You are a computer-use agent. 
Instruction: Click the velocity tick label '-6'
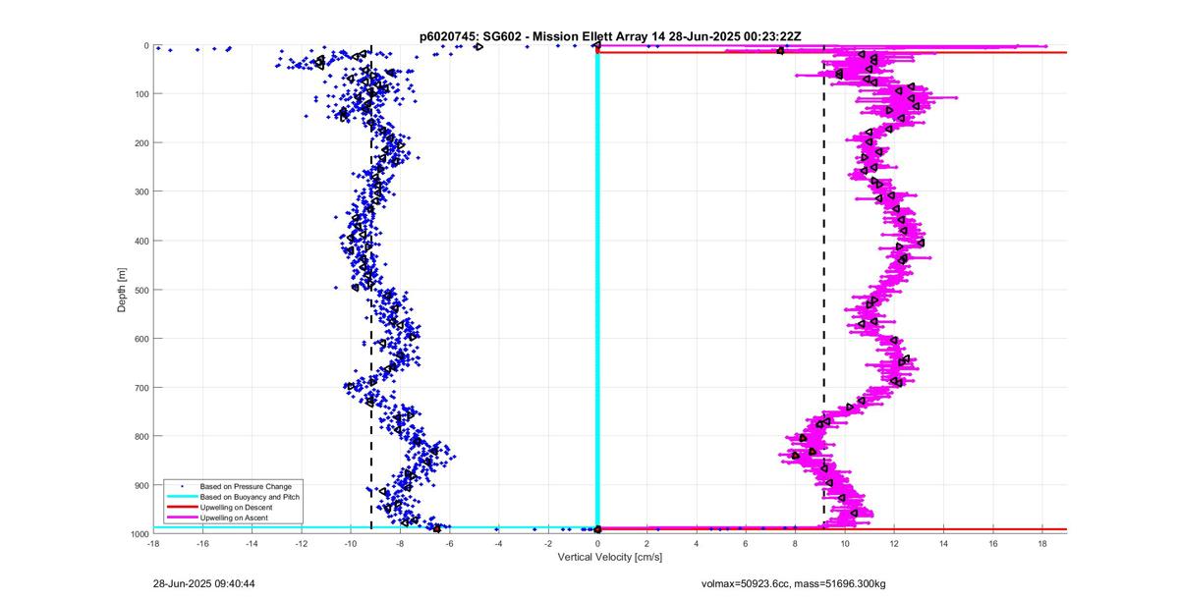(x=449, y=543)
